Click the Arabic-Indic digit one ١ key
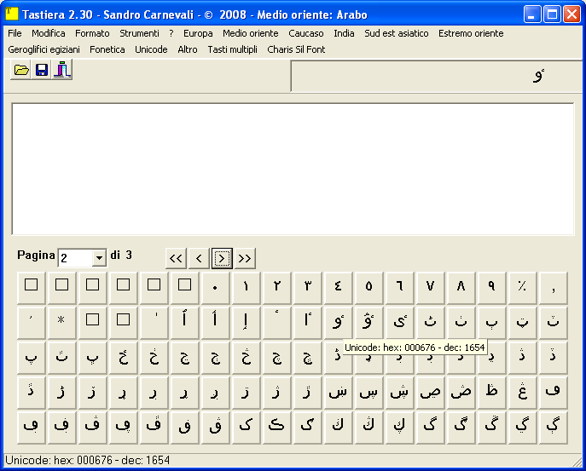Screen dimensions: 586x471 point(246,288)
